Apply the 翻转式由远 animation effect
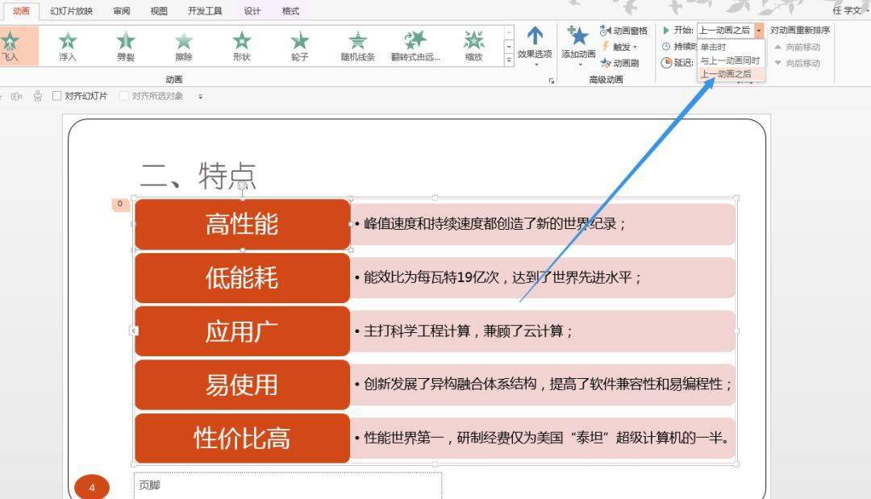This screenshot has height=499, width=871. 415,46
